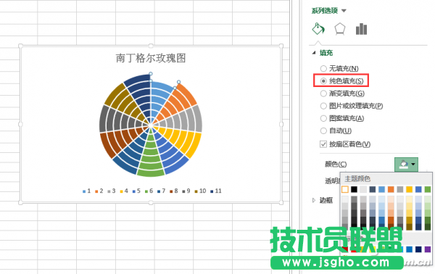Click legend entry 8
Image resolution: width=435 pixels, height=274 pixels.
click(x=174, y=191)
